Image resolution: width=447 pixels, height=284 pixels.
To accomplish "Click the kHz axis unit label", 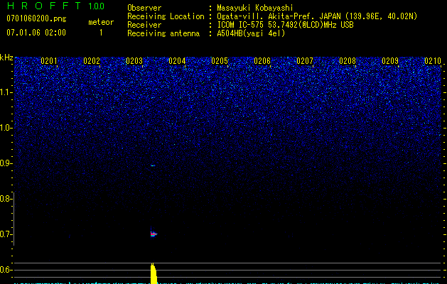I will click(x=6, y=58).
